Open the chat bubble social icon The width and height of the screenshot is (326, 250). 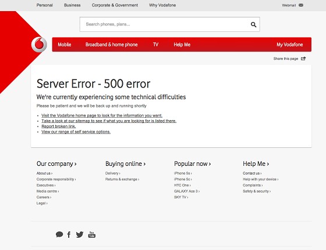tap(59, 234)
